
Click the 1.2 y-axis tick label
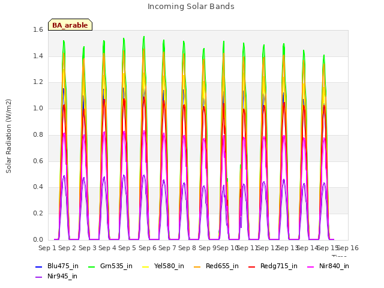coord(38,82)
